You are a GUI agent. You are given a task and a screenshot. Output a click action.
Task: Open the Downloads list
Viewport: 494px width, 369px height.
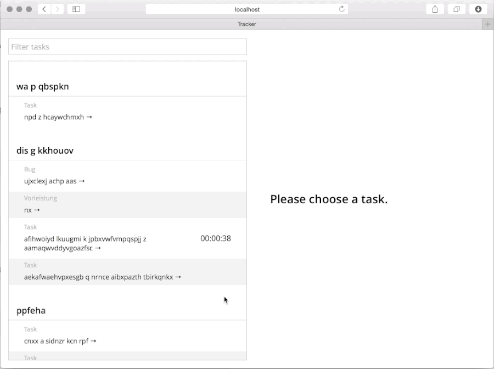(x=478, y=9)
